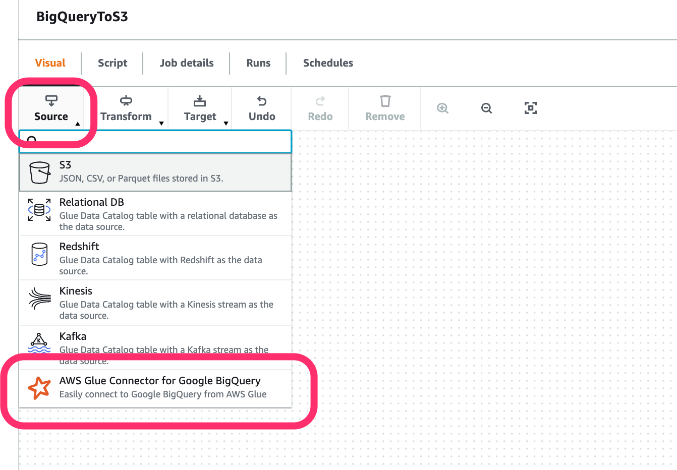
Task: Open the Source tool on the toolbar
Action: [51, 107]
